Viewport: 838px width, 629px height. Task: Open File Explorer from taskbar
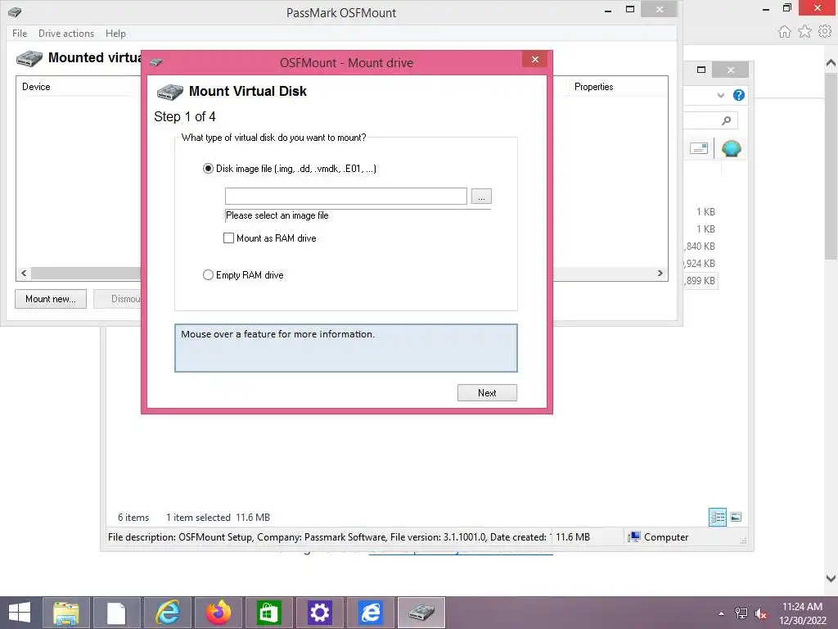[66, 613]
